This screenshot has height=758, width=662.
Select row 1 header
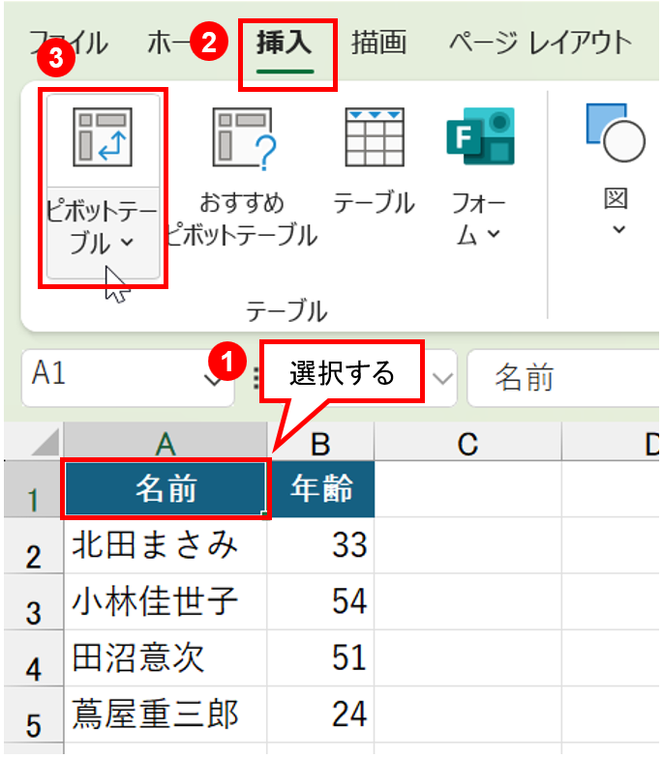coord(33,489)
